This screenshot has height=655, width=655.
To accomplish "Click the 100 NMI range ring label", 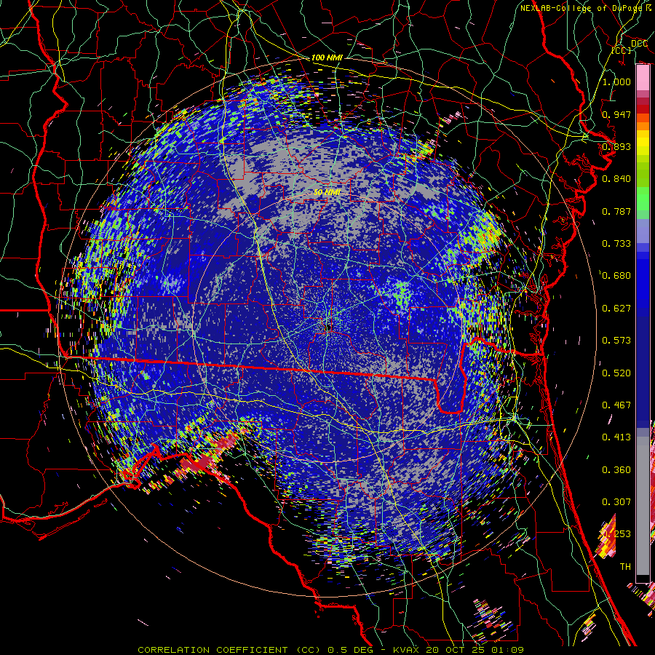I will [x=327, y=57].
